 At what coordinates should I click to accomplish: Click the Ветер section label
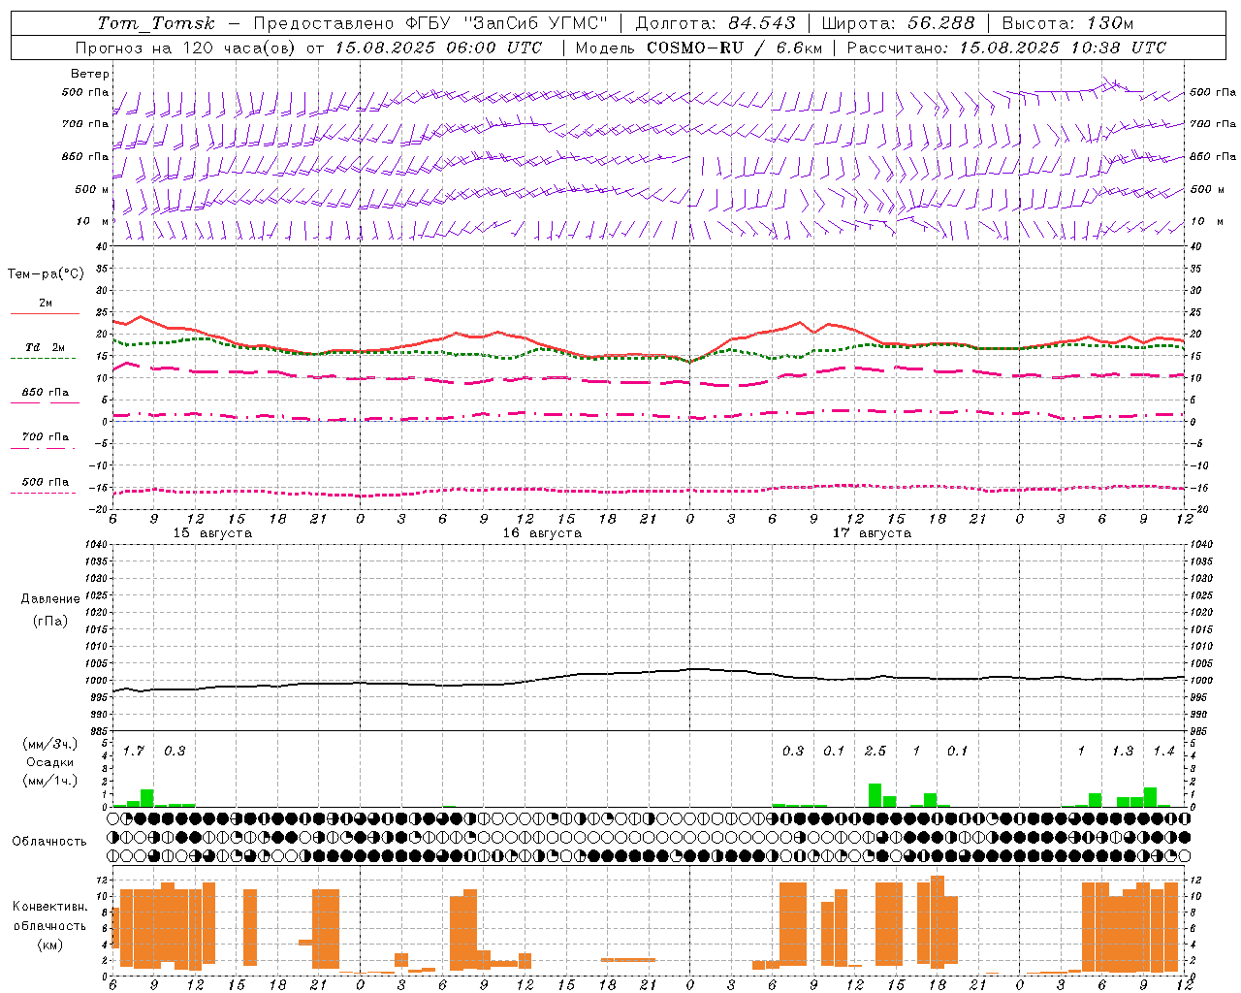90,74
